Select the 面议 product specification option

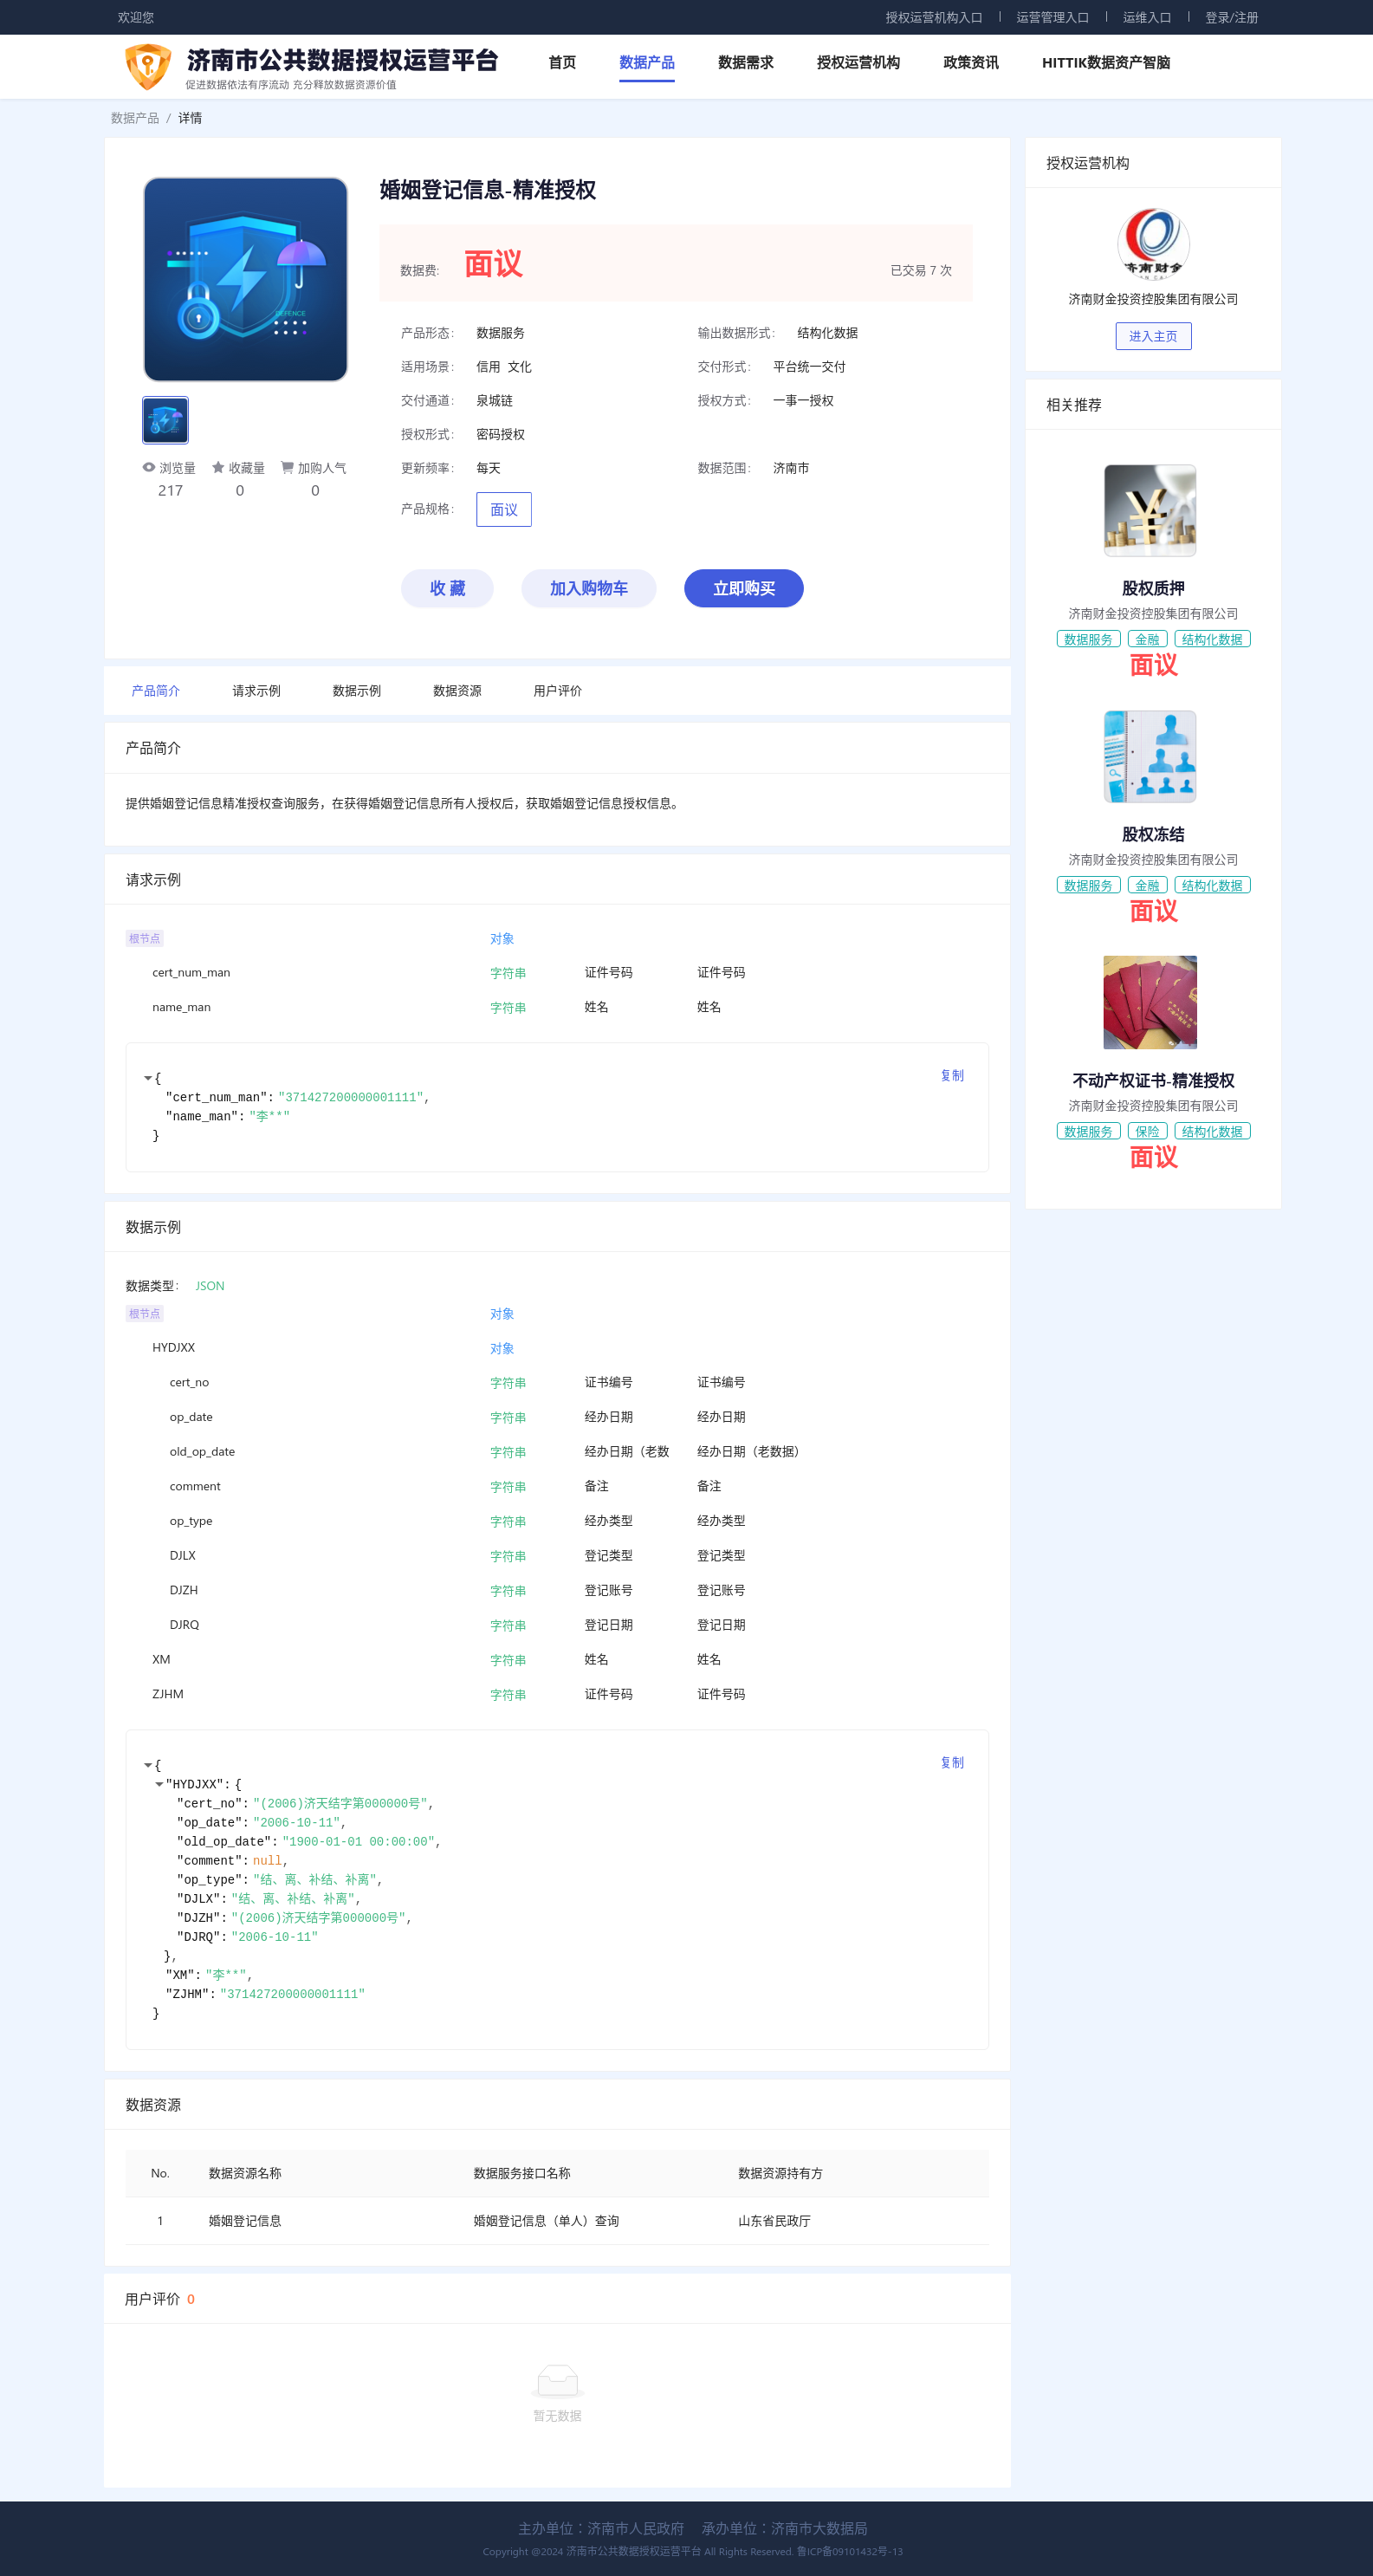(x=504, y=510)
